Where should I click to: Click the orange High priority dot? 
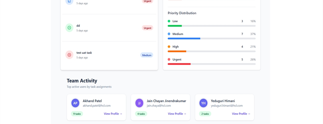(169, 47)
